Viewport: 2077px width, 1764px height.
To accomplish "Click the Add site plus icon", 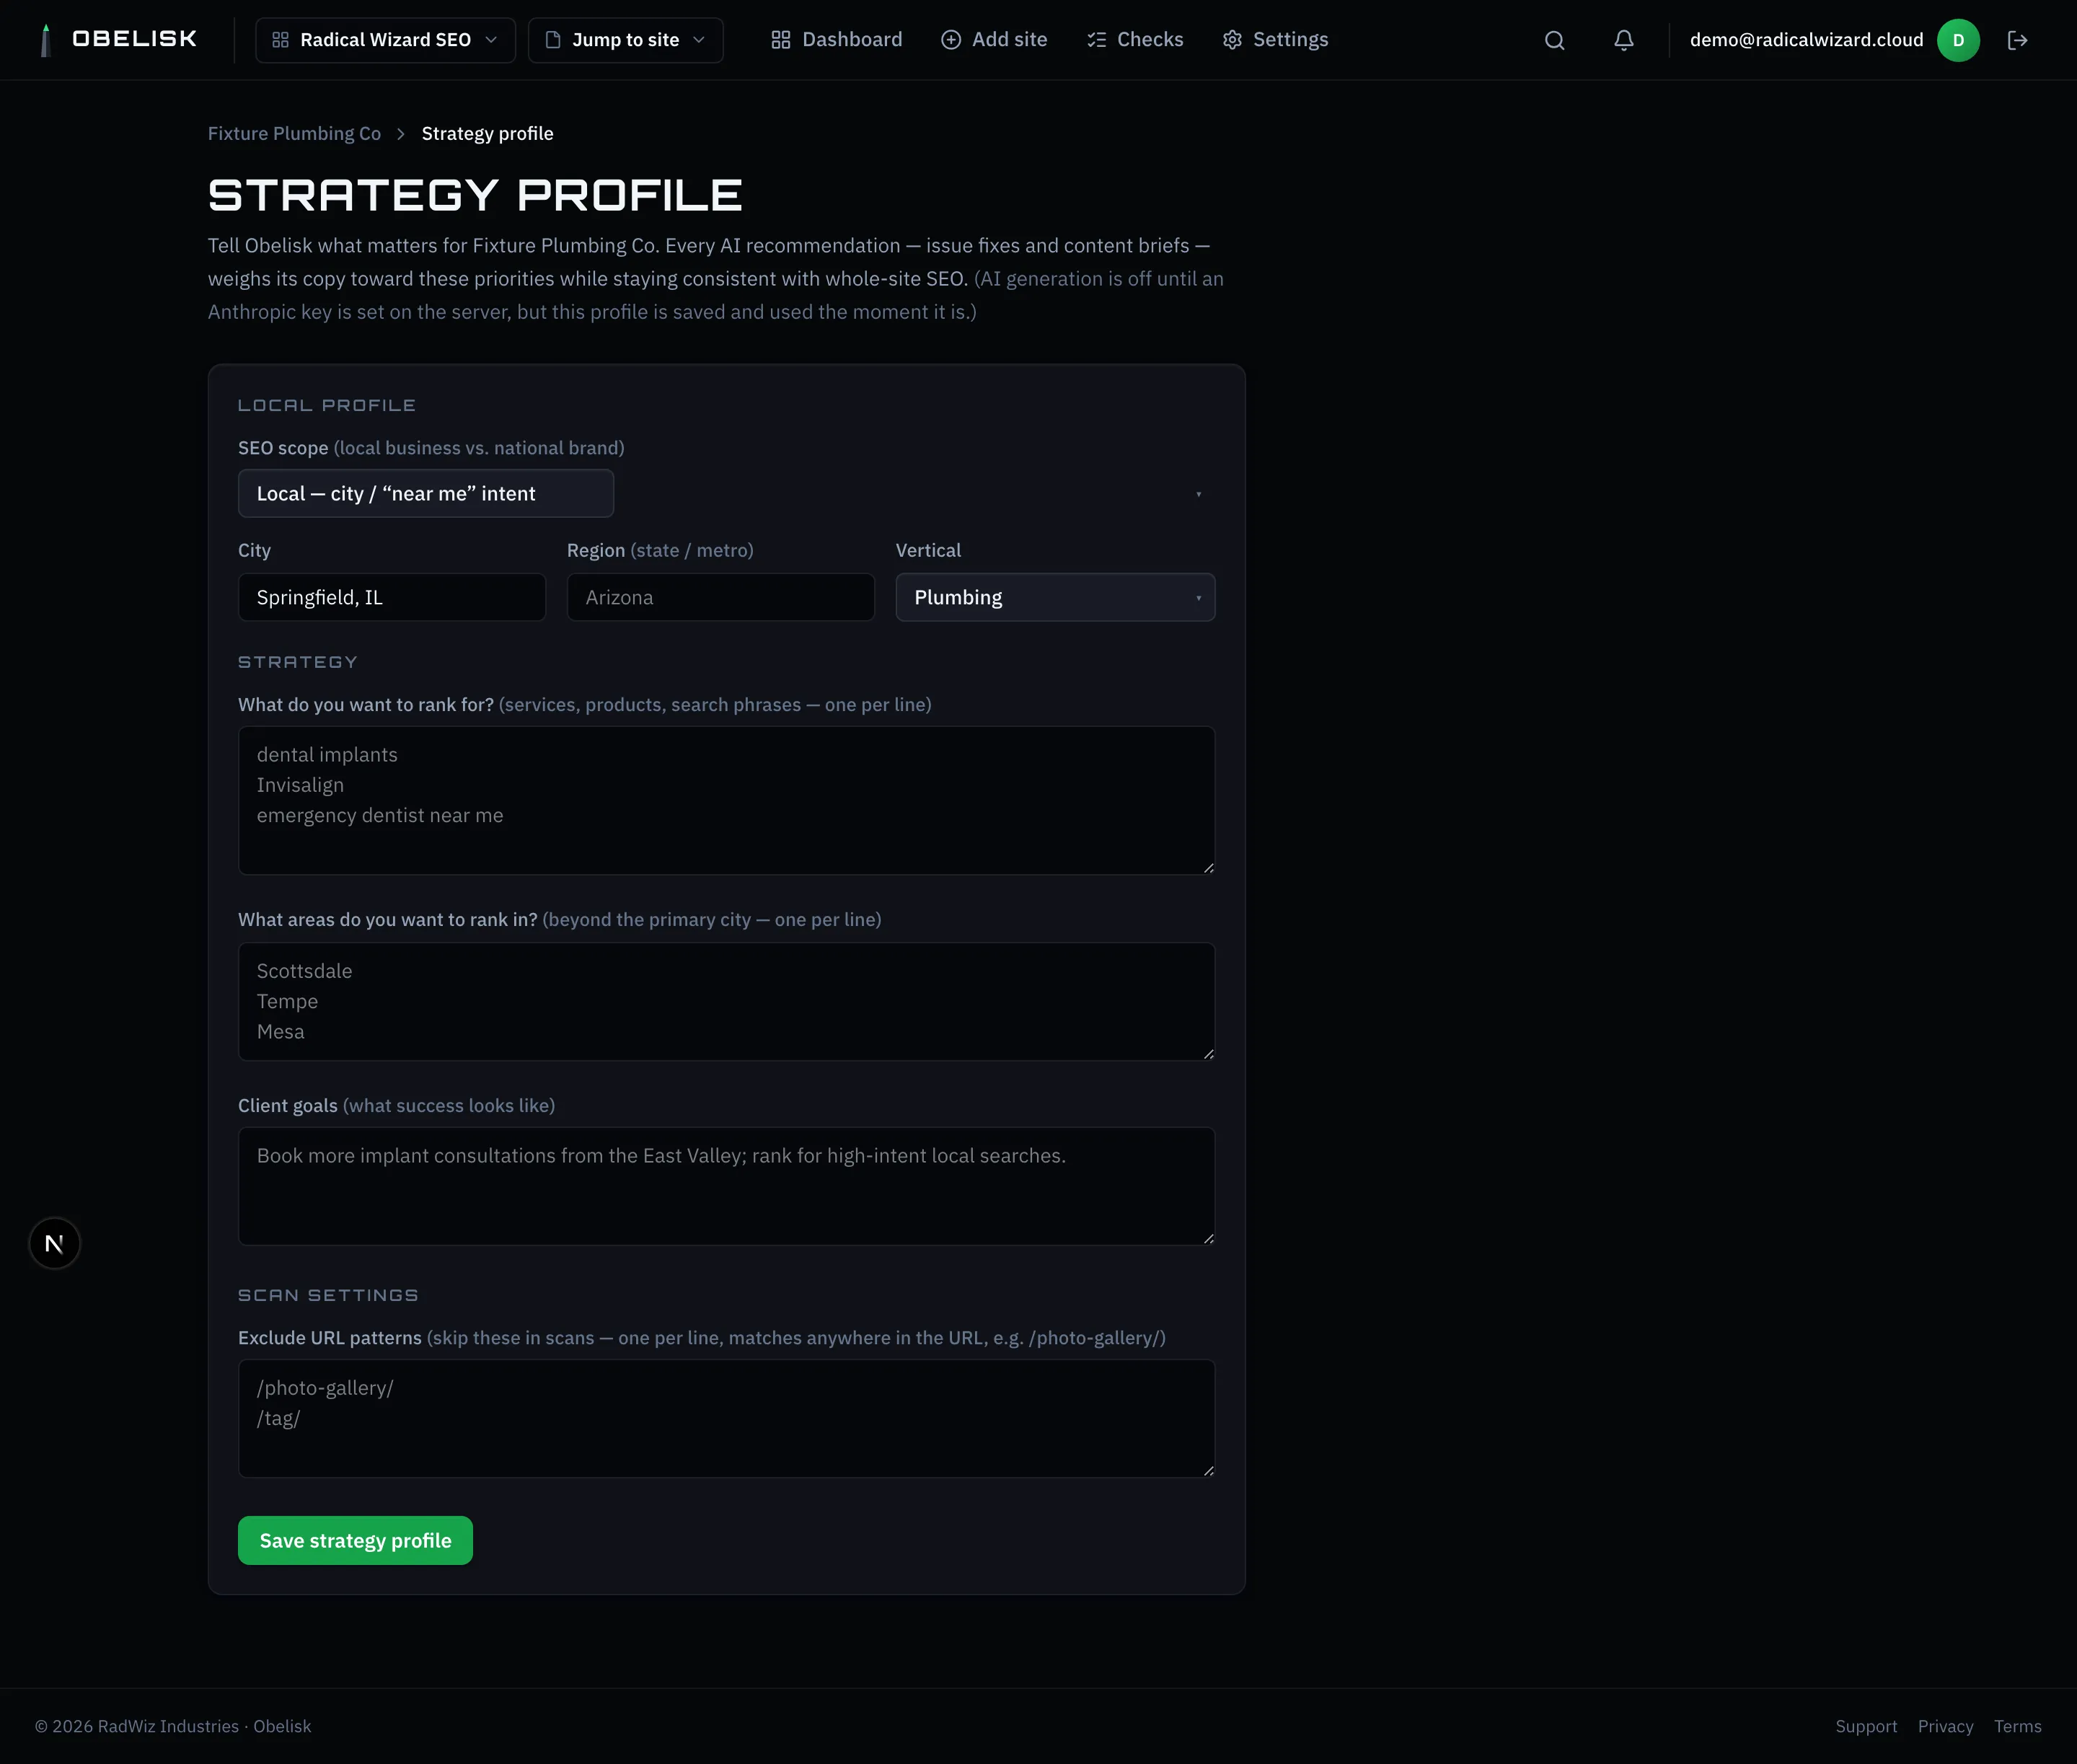I will [951, 40].
